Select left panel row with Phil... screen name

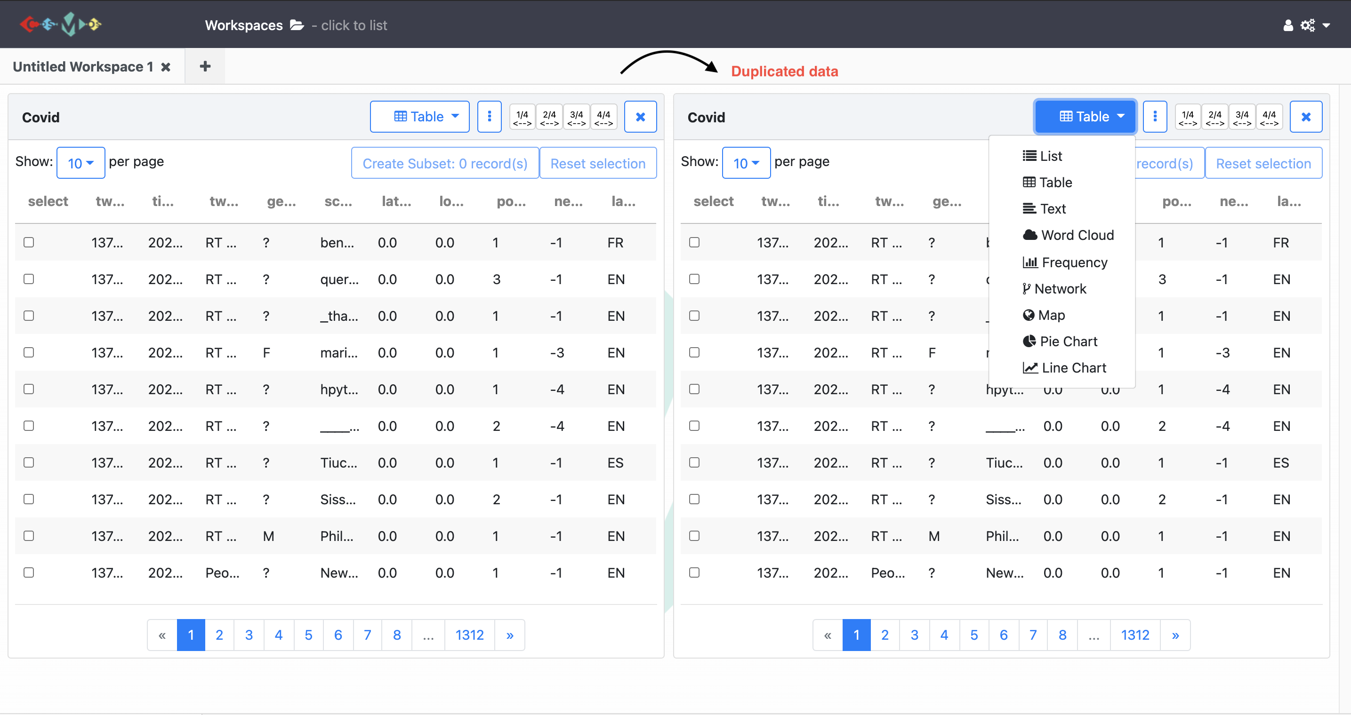coord(29,536)
